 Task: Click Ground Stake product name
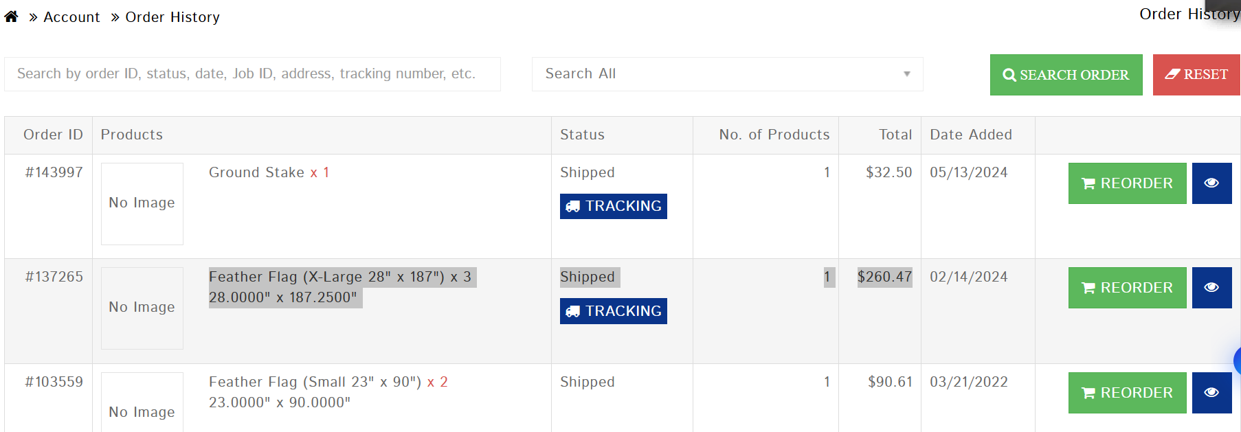[x=256, y=172]
